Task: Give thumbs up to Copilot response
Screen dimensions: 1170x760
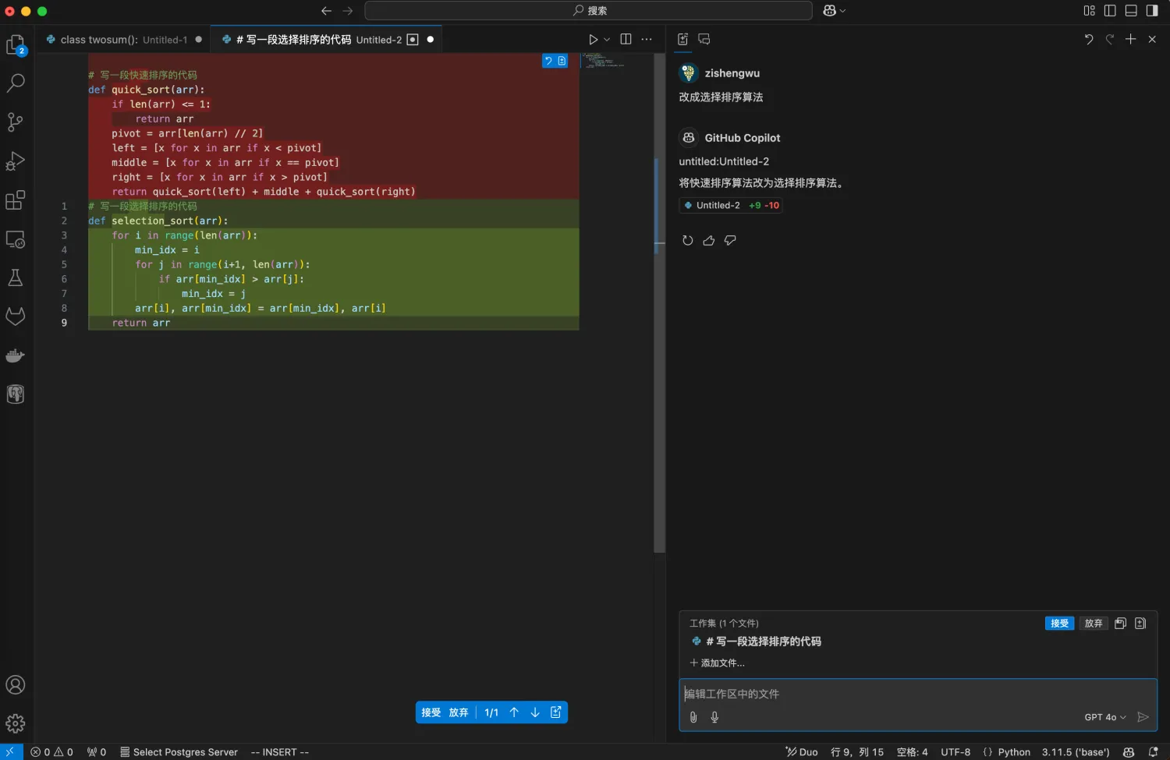Action: click(708, 240)
